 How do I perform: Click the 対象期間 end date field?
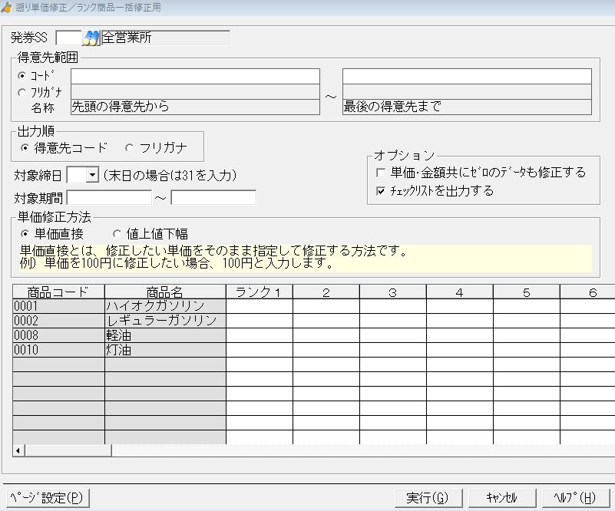(x=213, y=198)
